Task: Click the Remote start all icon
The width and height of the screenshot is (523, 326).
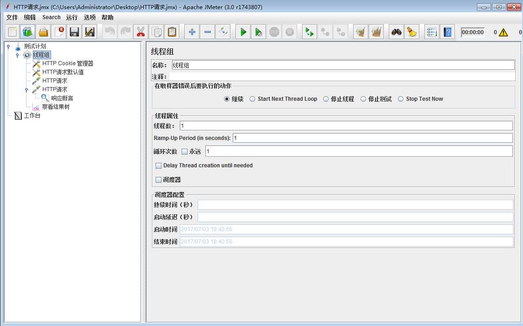Action: (x=309, y=32)
